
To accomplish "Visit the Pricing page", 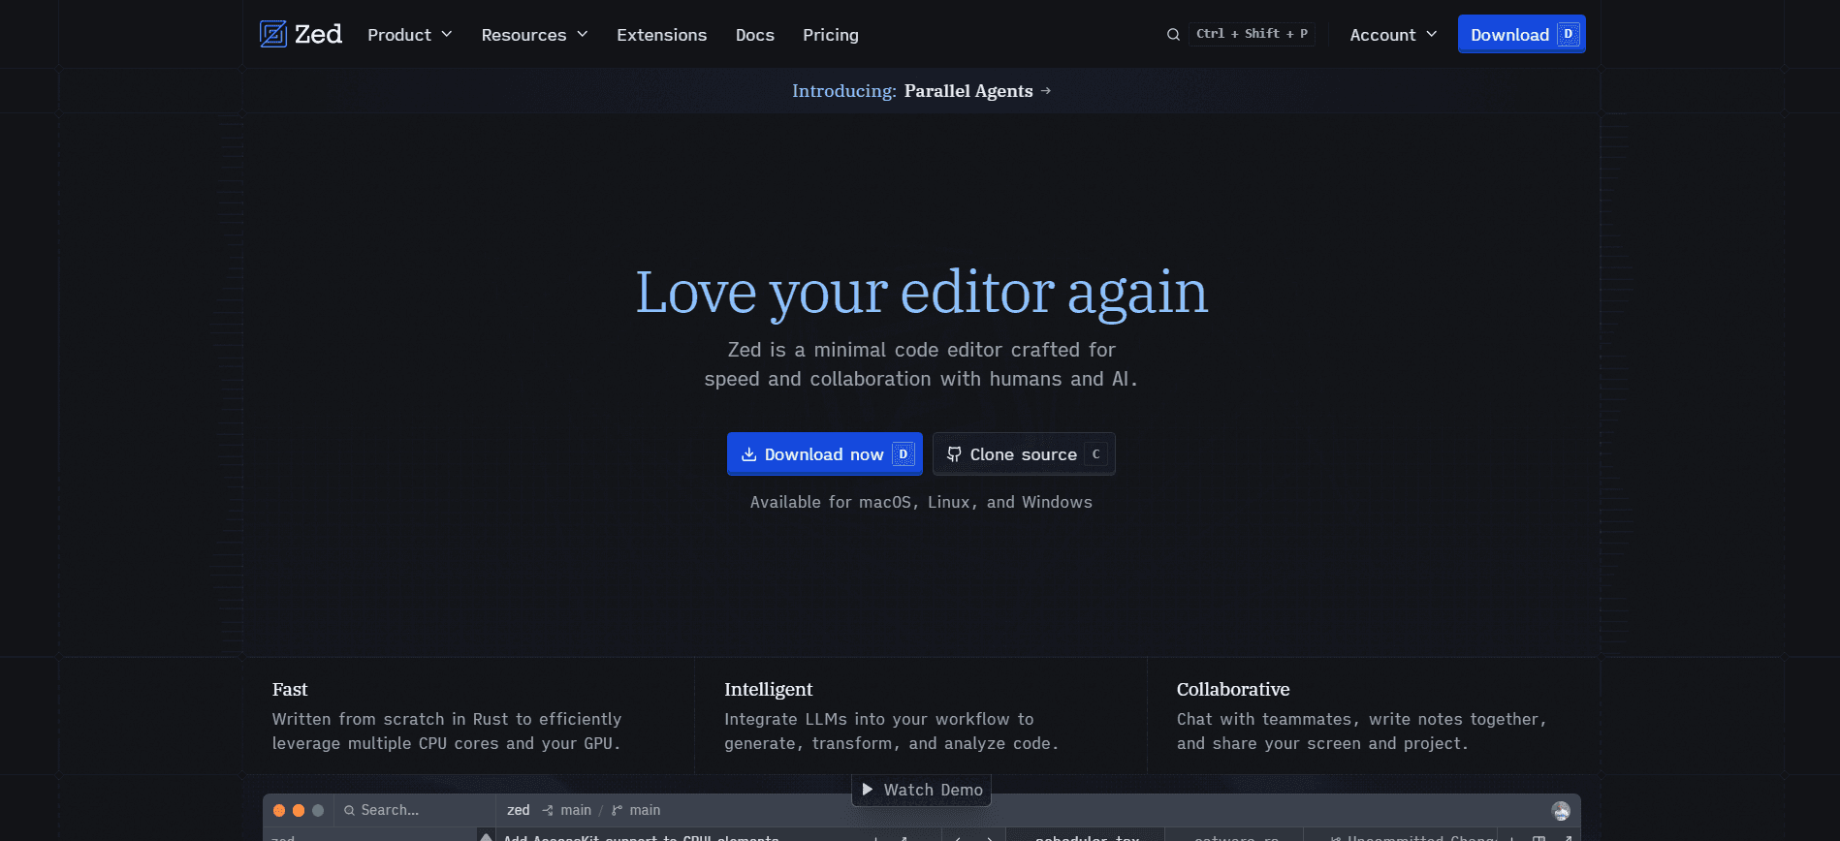I will [x=830, y=35].
